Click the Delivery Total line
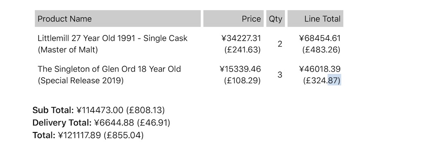 pyautogui.click(x=101, y=123)
